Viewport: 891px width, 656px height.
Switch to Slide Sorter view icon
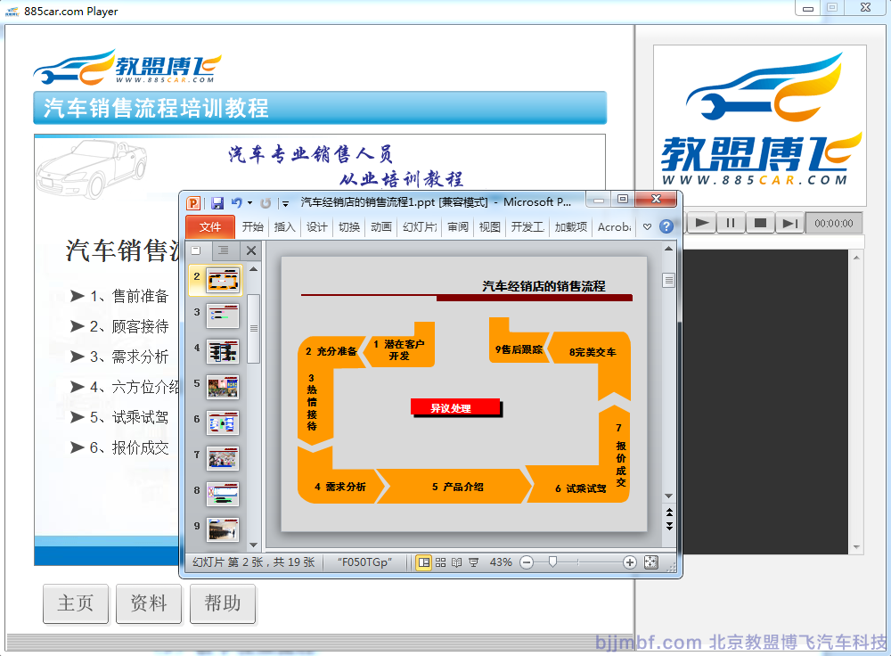pos(440,562)
